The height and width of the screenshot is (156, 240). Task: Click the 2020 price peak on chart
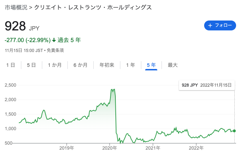[x=113, y=89]
